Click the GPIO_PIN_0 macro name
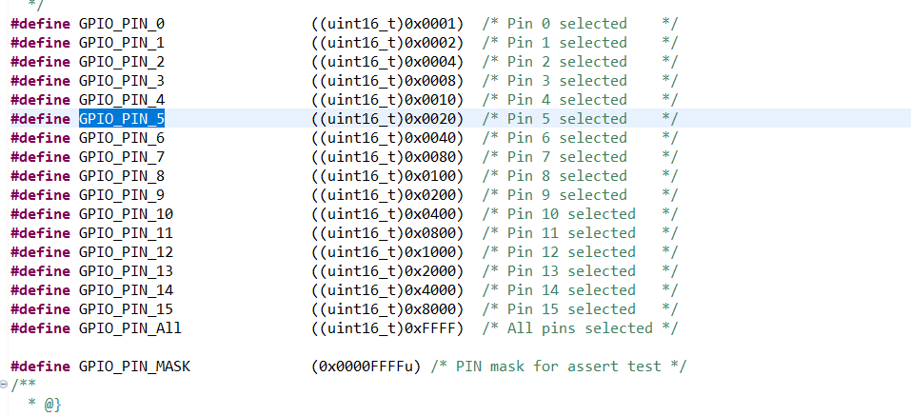This screenshot has height=416, width=911. click(121, 24)
